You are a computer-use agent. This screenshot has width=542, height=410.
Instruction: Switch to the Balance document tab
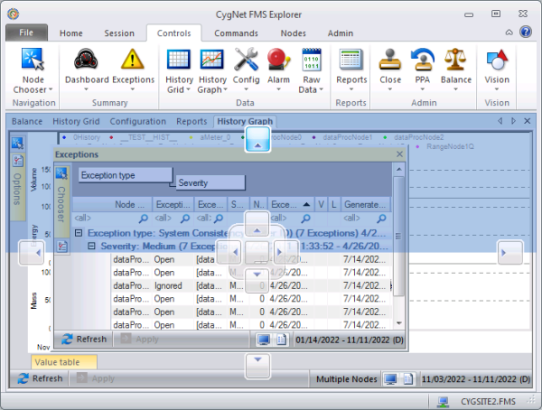pyautogui.click(x=27, y=121)
